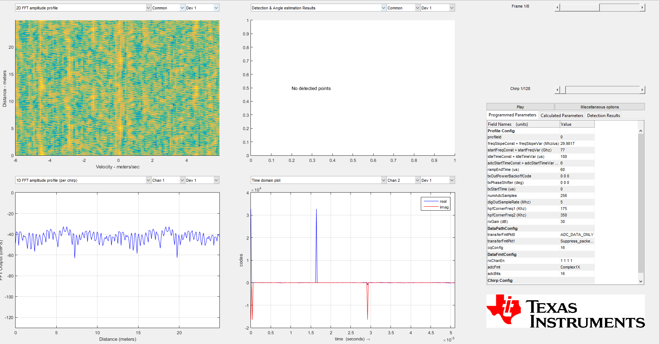Select the rampEndTime (us) row
The width and height of the screenshot is (659, 344).
click(540, 170)
